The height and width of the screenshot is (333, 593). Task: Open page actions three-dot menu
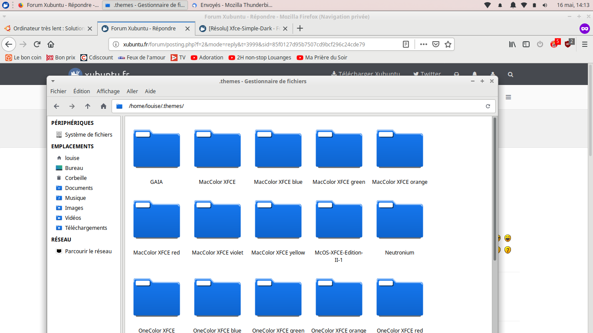point(424,44)
